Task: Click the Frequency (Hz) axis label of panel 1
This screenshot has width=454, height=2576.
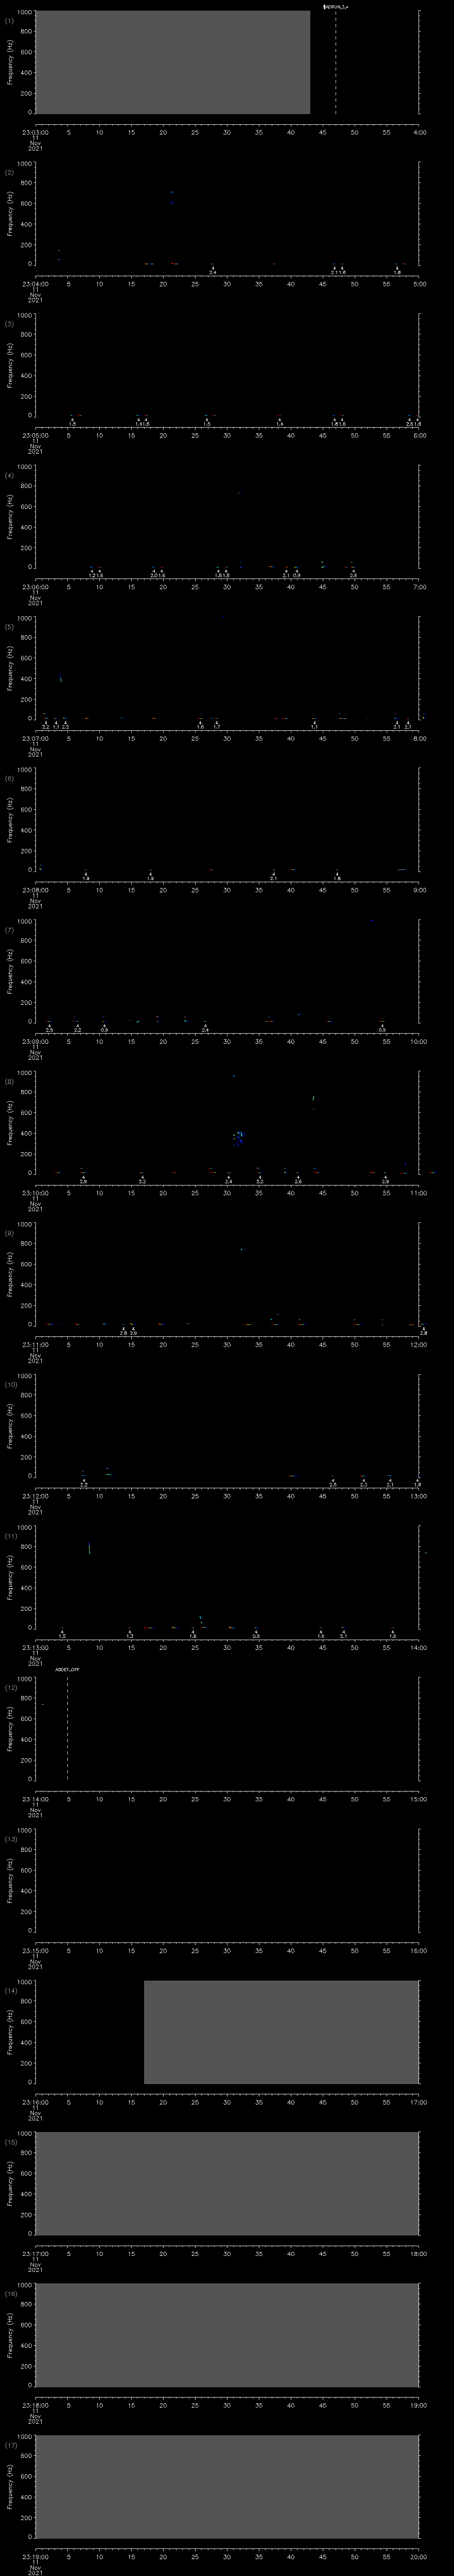Action: [x=10, y=62]
